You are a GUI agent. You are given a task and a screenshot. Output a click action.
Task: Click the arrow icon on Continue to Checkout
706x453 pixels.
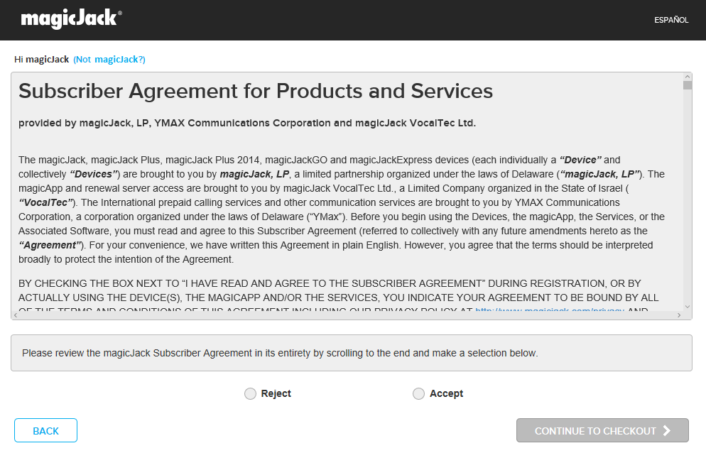666,430
